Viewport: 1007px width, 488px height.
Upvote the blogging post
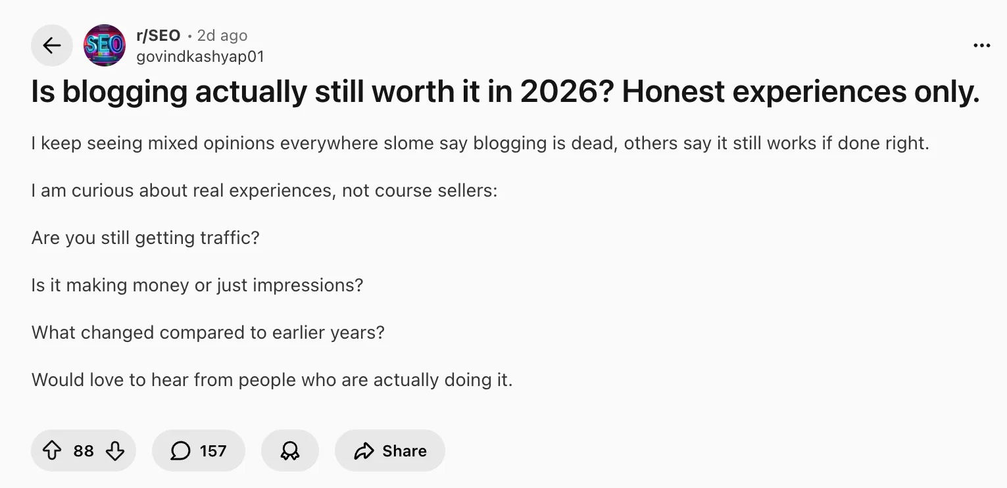[51, 451]
